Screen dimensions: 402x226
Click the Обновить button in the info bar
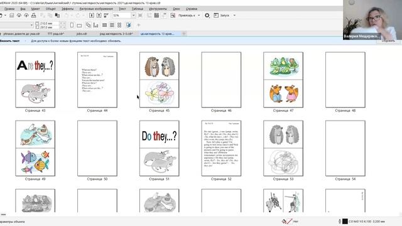coord(388,41)
